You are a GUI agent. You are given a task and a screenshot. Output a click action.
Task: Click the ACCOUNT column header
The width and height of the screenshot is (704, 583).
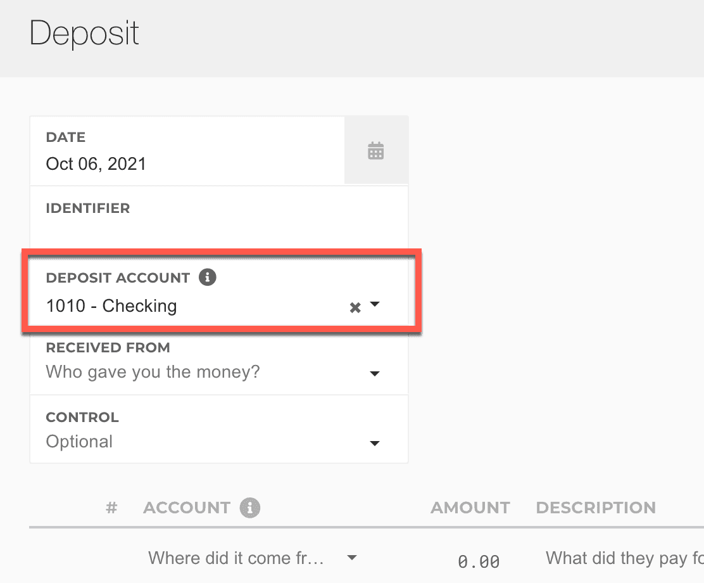click(x=186, y=508)
